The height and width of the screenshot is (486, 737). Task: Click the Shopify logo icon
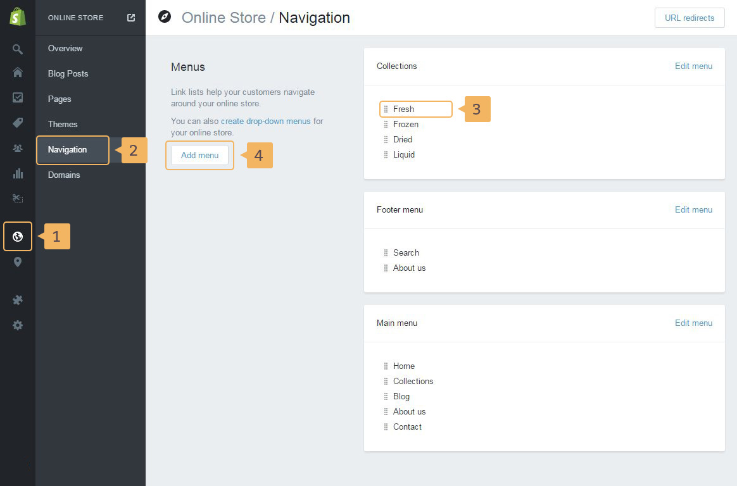pos(18,17)
